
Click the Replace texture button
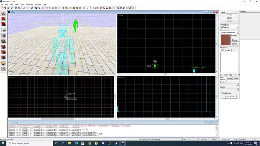pyautogui.click(x=235, y=44)
